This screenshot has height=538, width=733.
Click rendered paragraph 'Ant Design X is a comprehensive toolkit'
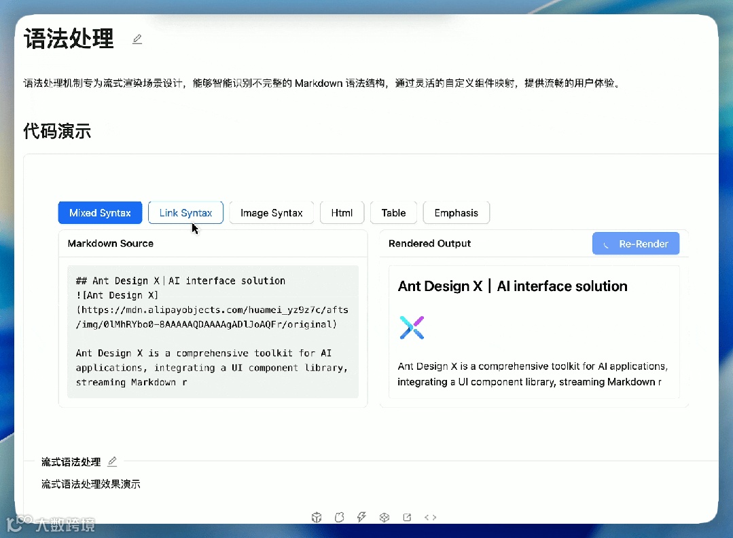pyautogui.click(x=533, y=374)
